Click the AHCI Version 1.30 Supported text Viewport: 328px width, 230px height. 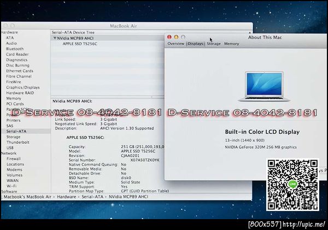pos(127,128)
